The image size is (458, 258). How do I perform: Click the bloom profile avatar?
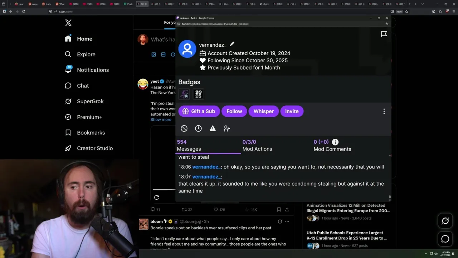point(143,224)
